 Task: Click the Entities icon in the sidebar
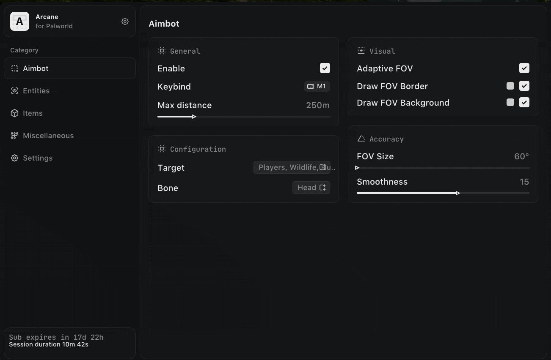pyautogui.click(x=15, y=91)
